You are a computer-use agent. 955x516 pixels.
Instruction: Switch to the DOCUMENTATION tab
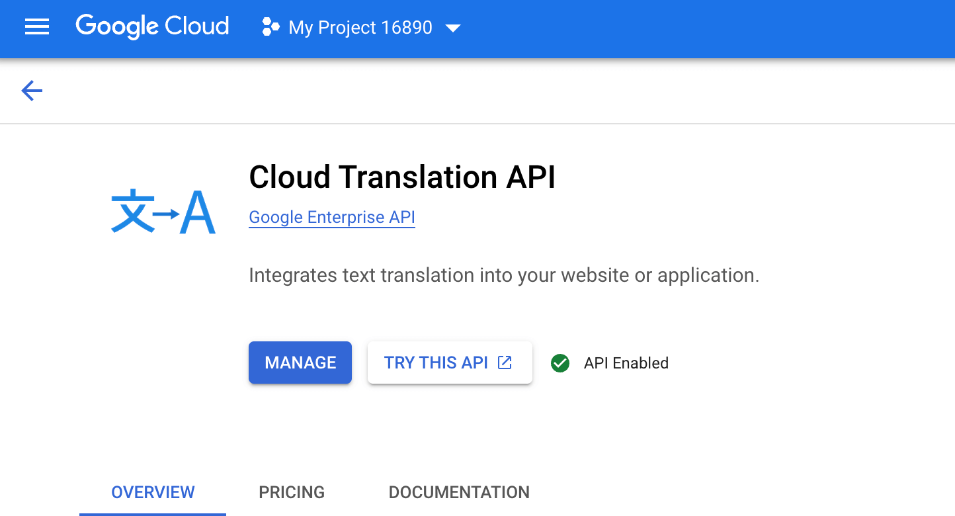pyautogui.click(x=459, y=492)
